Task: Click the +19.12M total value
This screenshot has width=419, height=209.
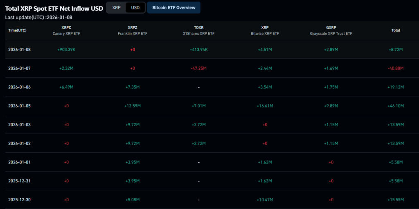Action: [x=396, y=87]
